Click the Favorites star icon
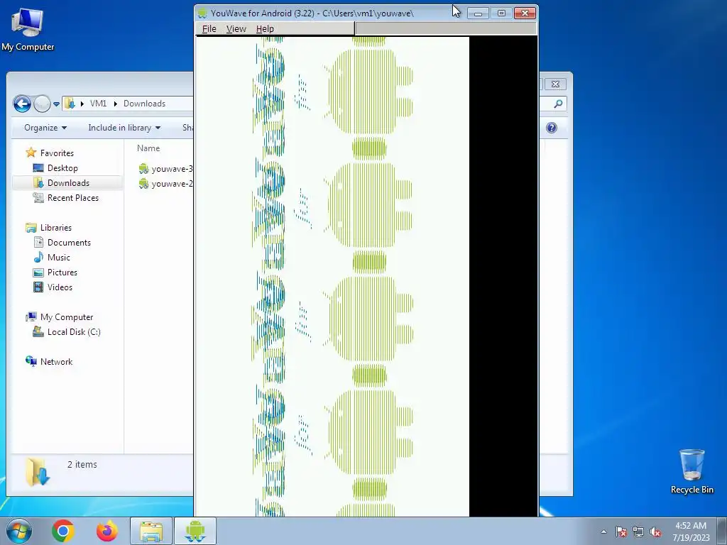The image size is (727, 545). point(31,153)
